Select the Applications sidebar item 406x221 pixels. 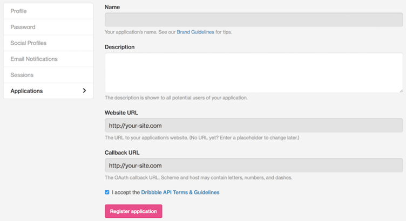point(49,91)
